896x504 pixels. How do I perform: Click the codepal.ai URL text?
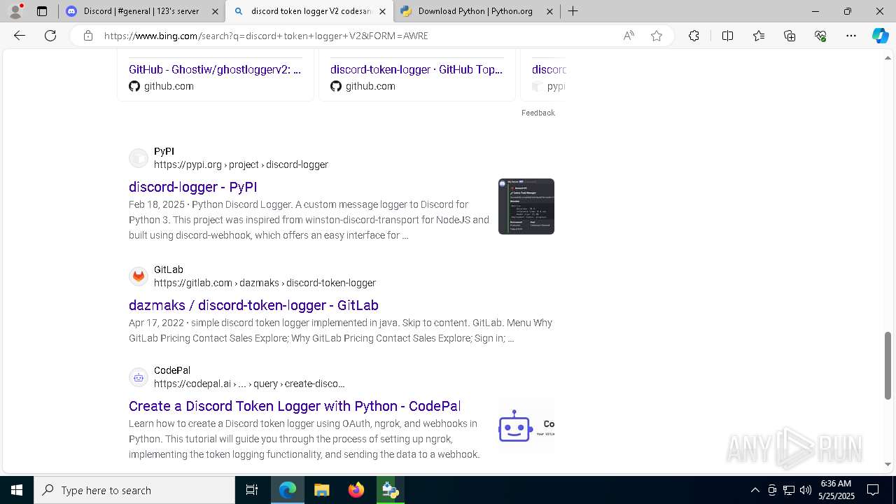pos(249,384)
